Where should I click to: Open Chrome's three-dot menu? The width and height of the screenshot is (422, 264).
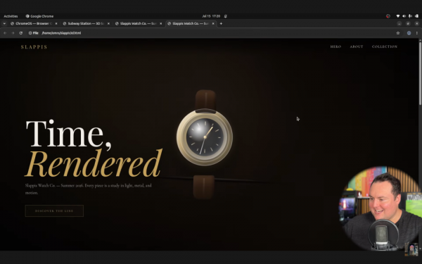pyautogui.click(x=416, y=33)
